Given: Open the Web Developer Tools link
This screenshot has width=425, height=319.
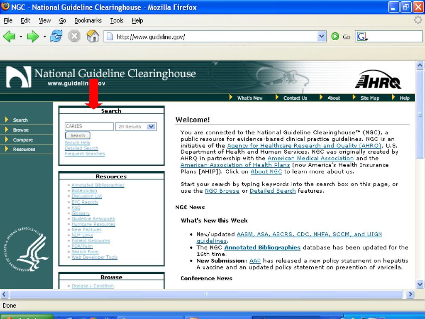Looking at the screenshot, I should tap(95, 257).
